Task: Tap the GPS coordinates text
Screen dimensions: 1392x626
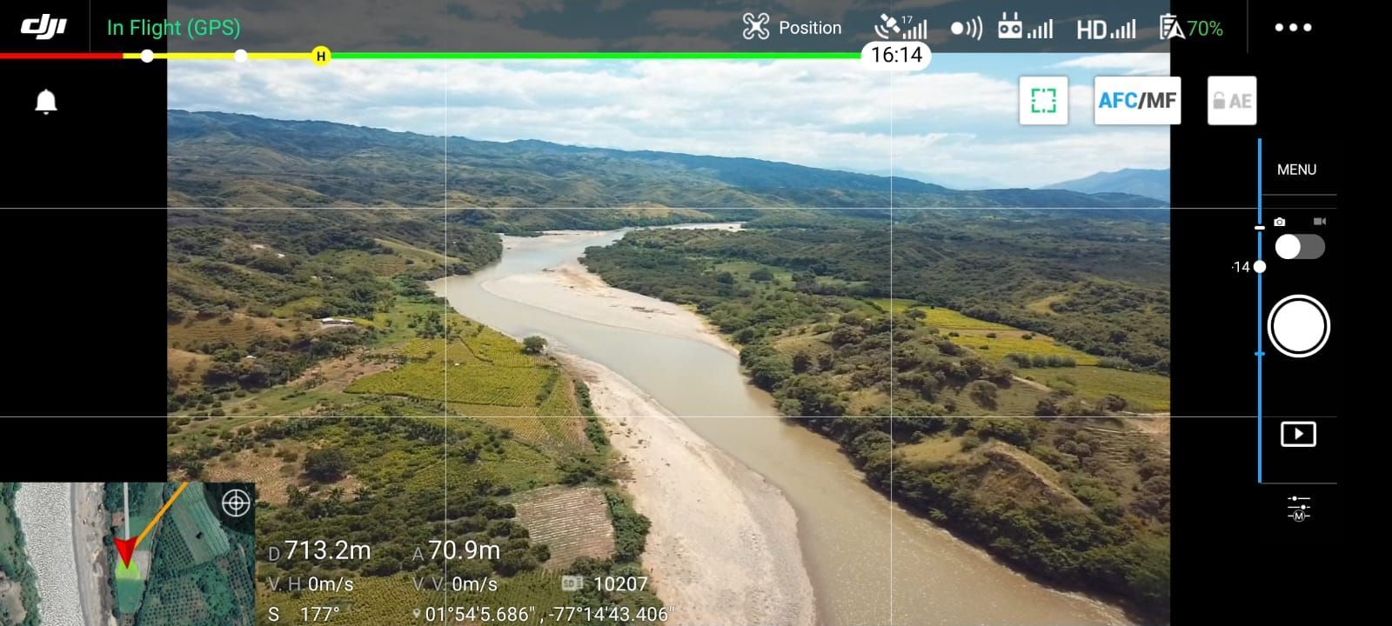Action: point(542,614)
